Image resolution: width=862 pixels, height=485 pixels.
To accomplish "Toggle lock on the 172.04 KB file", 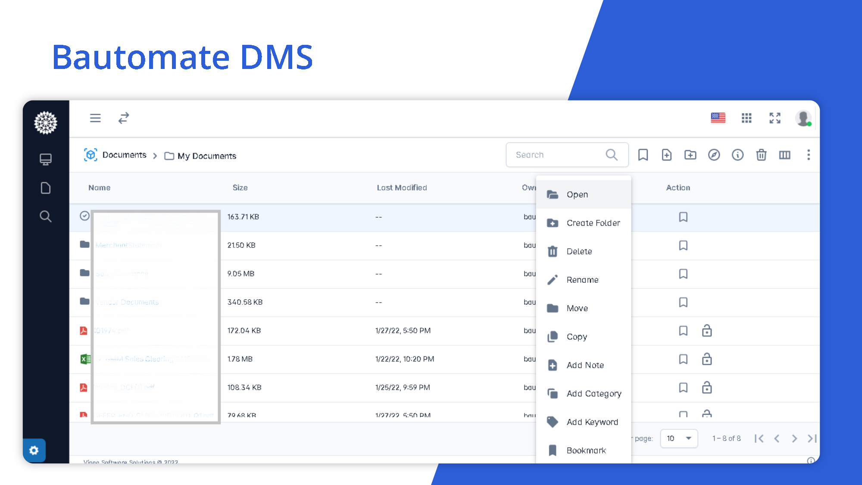I will point(707,331).
